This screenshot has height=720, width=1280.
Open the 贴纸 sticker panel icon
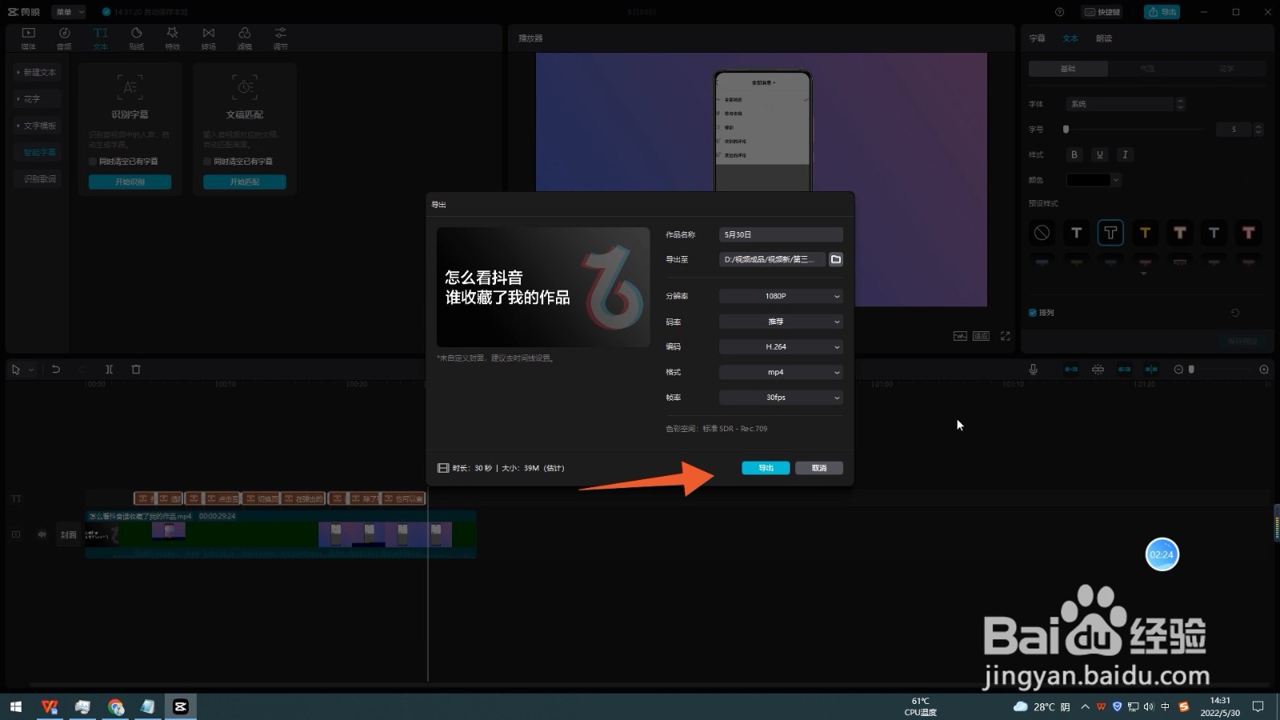coord(137,38)
